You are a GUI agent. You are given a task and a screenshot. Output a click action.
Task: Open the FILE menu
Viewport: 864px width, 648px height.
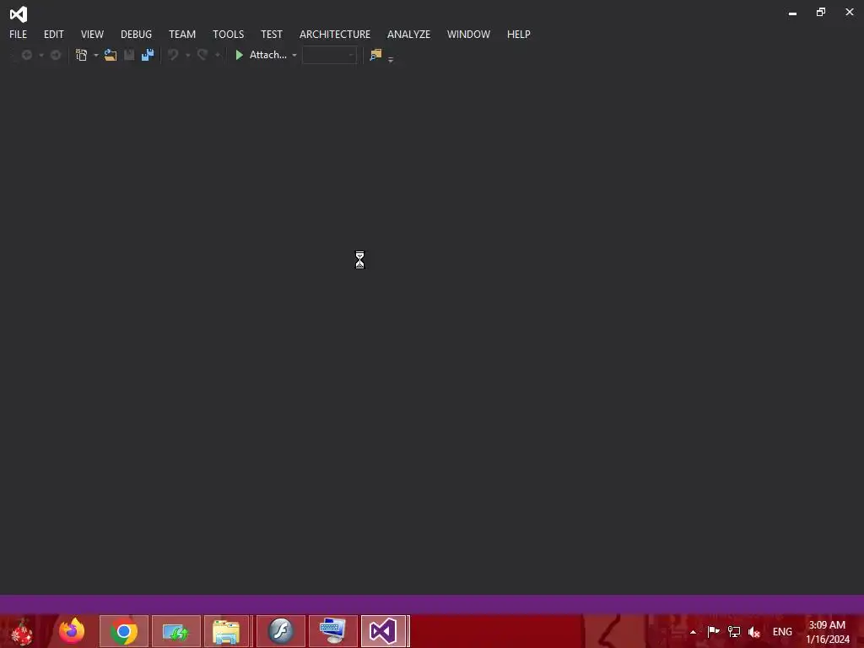point(19,34)
